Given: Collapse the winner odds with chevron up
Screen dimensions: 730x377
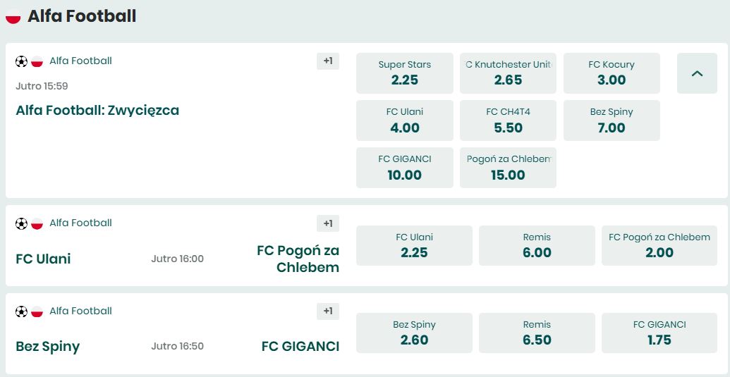Looking at the screenshot, I should [697, 73].
